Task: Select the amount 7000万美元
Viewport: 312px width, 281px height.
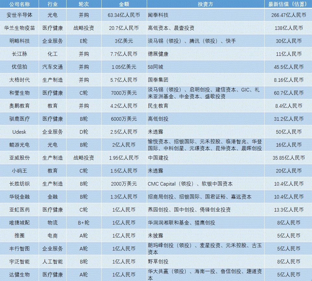Action: coord(124,93)
